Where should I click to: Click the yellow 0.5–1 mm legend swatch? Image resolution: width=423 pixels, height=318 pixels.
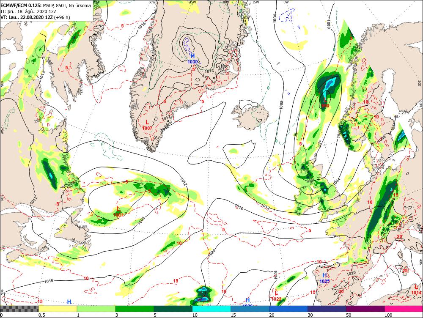click(58, 309)
